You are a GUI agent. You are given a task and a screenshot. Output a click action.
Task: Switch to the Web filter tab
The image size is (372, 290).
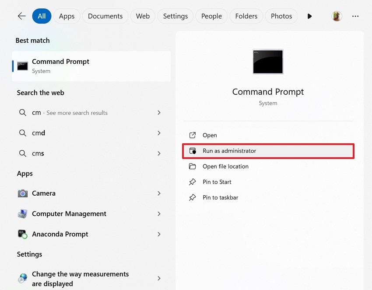(x=143, y=16)
